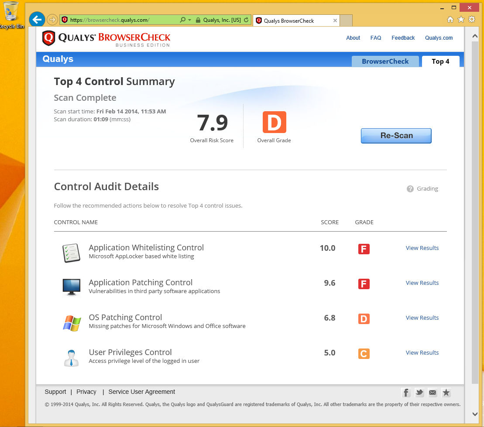Click the User Privileges C grade badge
Screen dimensions: 484x427
pos(364,353)
